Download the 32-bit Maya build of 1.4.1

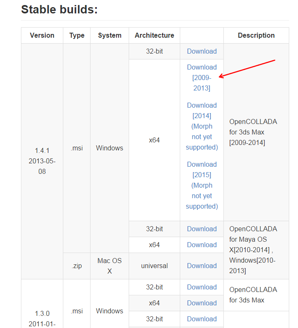click(202, 229)
